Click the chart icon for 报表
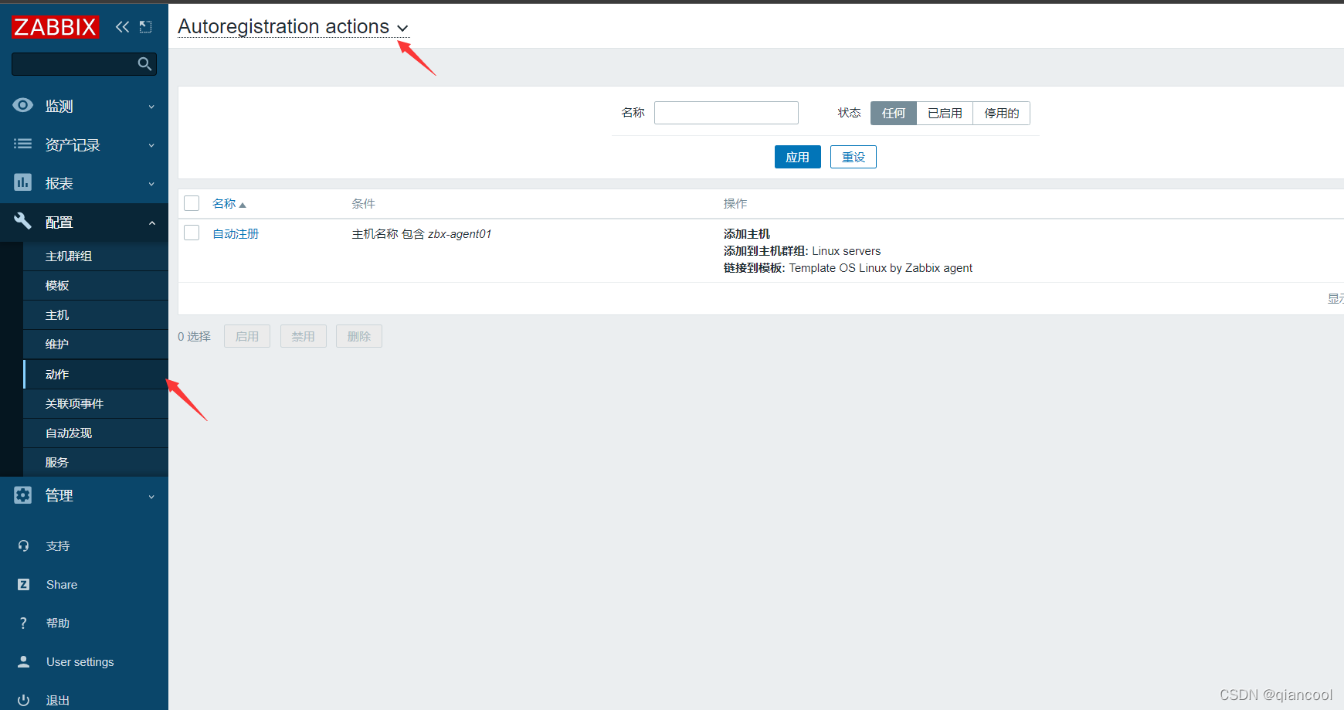 [x=23, y=182]
